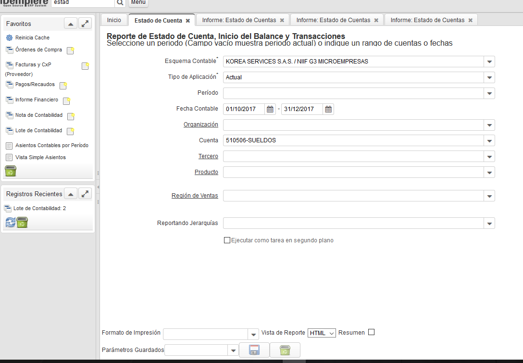The height and width of the screenshot is (363, 523).
Task: Expand the Esquema Contable dropdown
Action: tap(489, 62)
